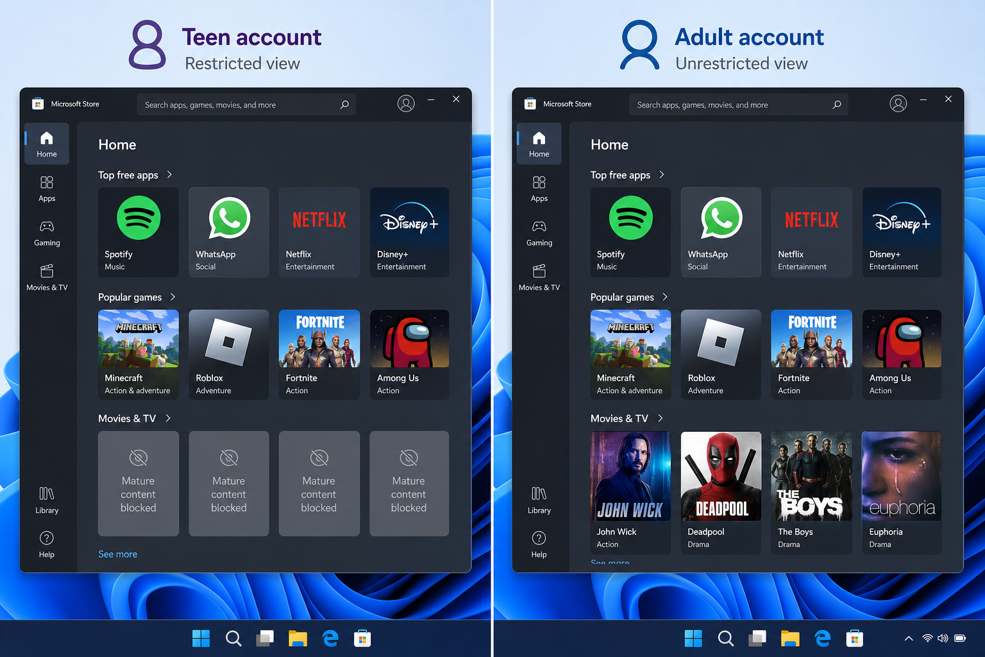The height and width of the screenshot is (657, 985).
Task: Click Popular games heading in adult Store
Action: point(622,297)
